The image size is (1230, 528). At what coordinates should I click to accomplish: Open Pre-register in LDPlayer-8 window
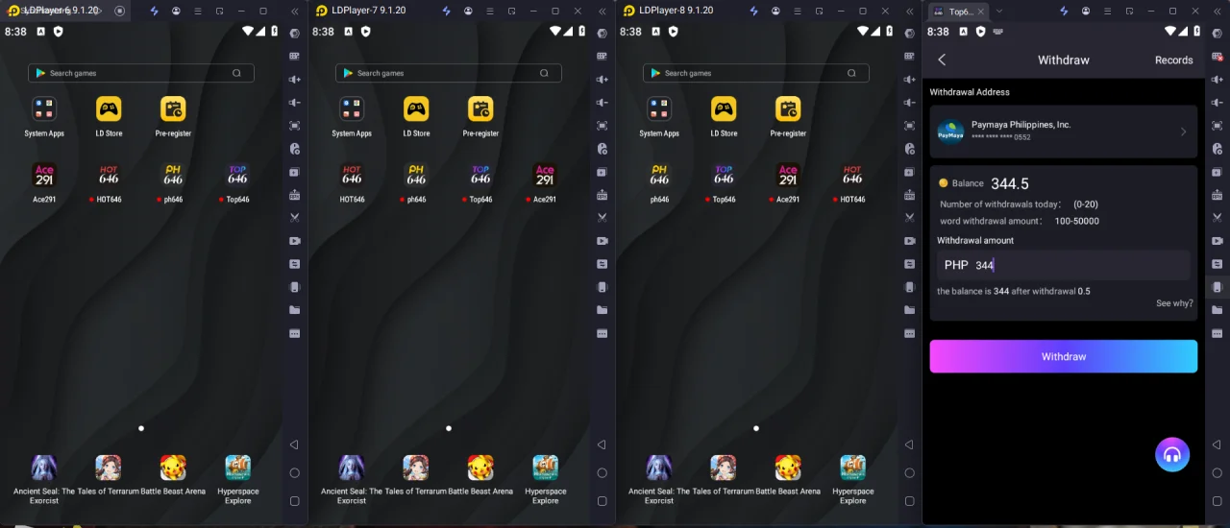click(788, 109)
